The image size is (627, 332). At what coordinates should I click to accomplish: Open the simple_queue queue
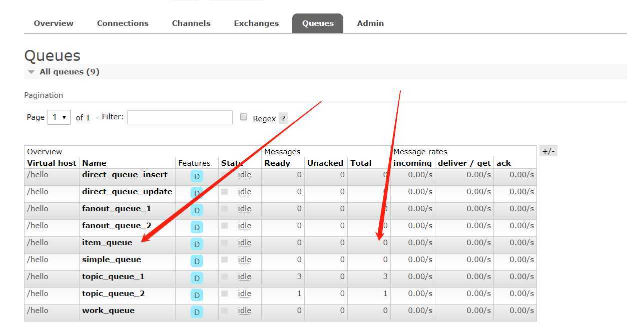(x=112, y=260)
